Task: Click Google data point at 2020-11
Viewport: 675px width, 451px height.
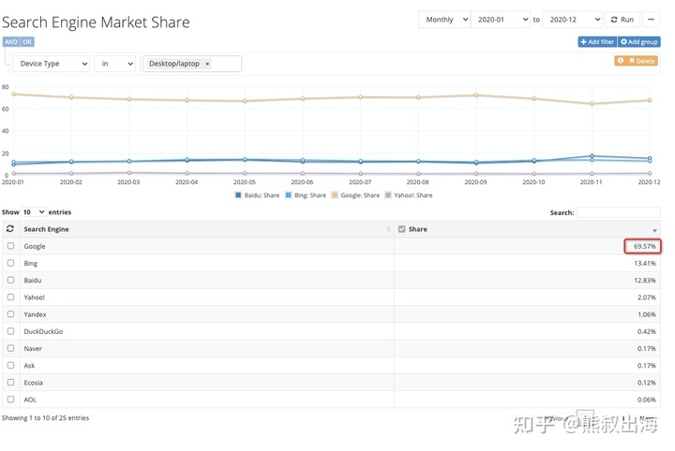Action: (x=592, y=104)
